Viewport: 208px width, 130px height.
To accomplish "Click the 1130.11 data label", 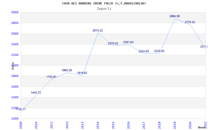I will point(21,109).
